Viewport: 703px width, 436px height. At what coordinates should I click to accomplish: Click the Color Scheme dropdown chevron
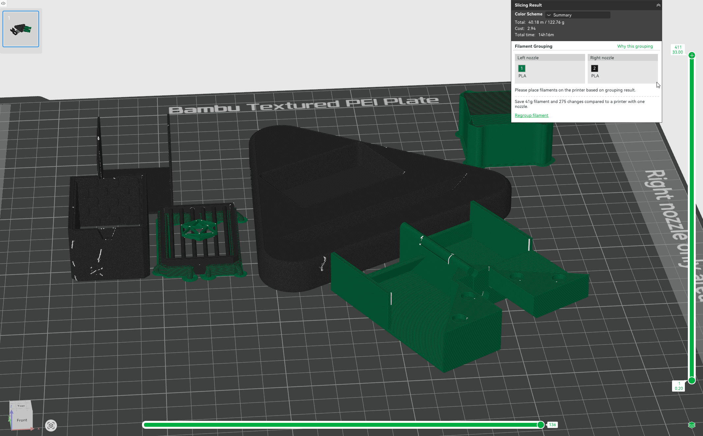pos(549,15)
